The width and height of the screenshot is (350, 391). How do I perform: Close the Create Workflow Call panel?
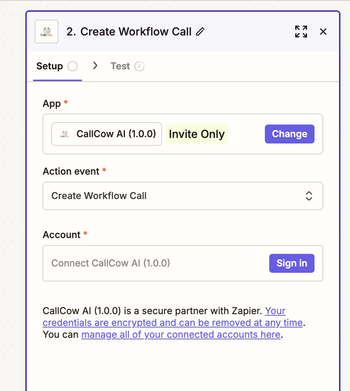coord(323,32)
